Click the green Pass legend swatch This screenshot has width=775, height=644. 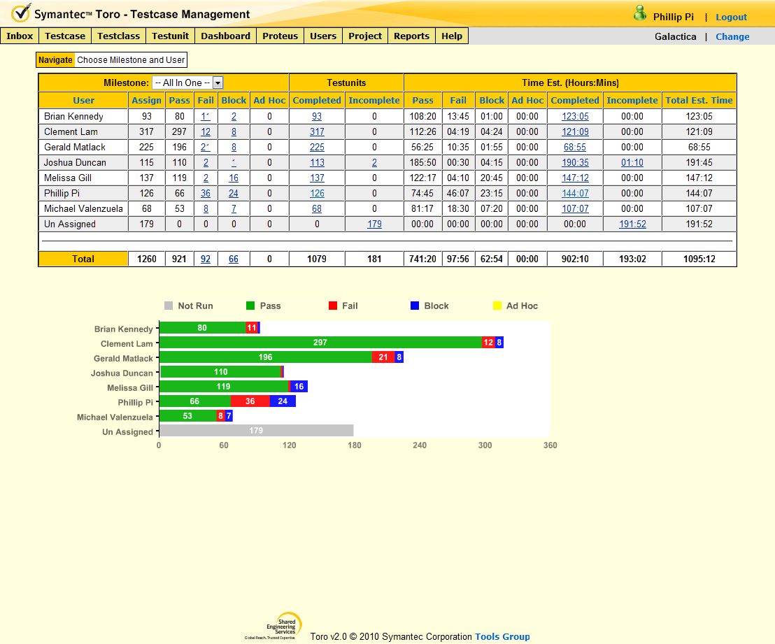click(x=250, y=306)
